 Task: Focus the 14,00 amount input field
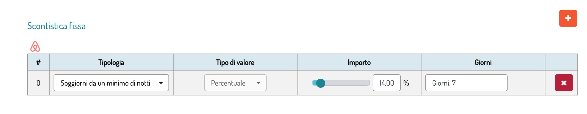pyautogui.click(x=386, y=83)
